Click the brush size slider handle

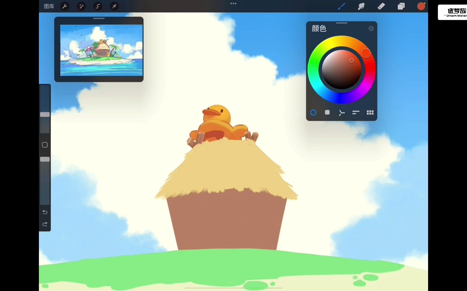tap(45, 115)
